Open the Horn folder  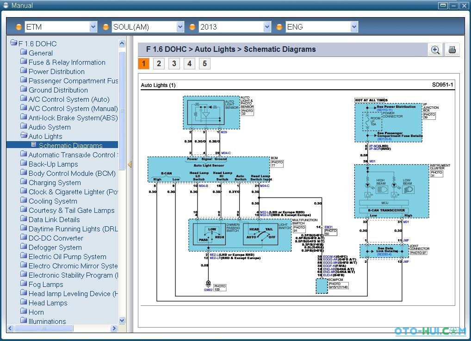coord(32,312)
